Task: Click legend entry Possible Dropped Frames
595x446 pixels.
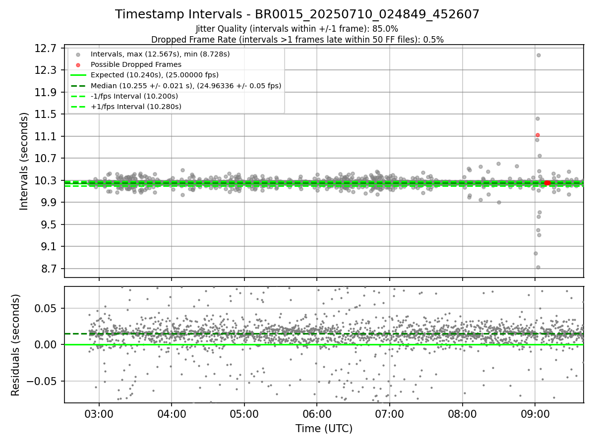Action: pos(136,64)
